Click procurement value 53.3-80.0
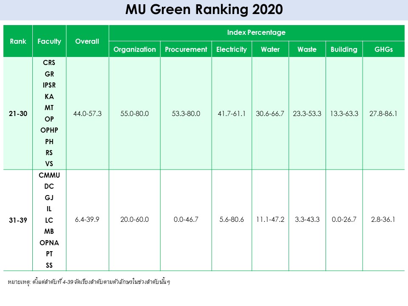 coord(186,113)
